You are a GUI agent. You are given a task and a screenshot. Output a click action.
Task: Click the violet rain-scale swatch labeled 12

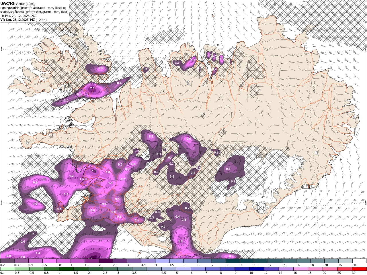(x=272, y=269)
